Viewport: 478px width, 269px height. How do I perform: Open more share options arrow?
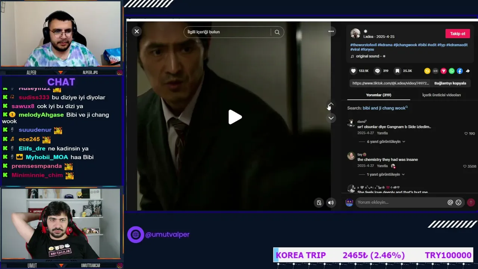468,71
